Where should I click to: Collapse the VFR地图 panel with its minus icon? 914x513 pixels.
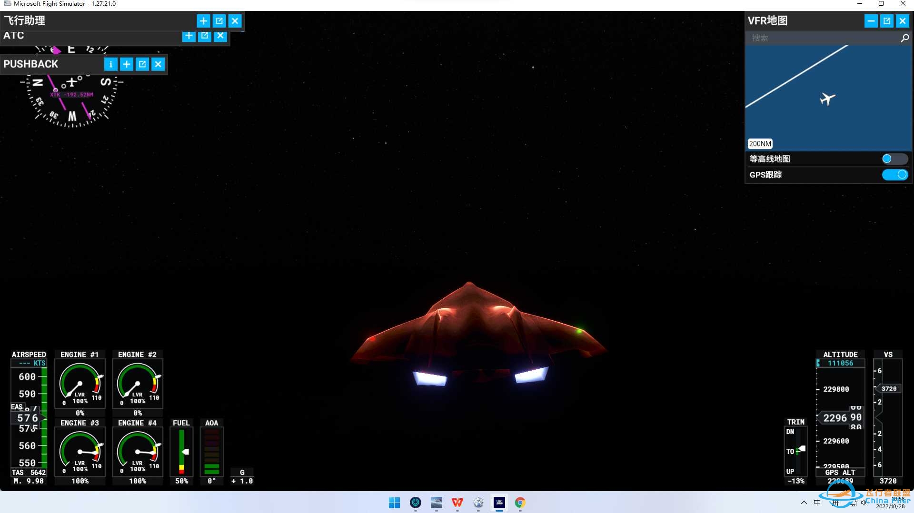pos(871,21)
